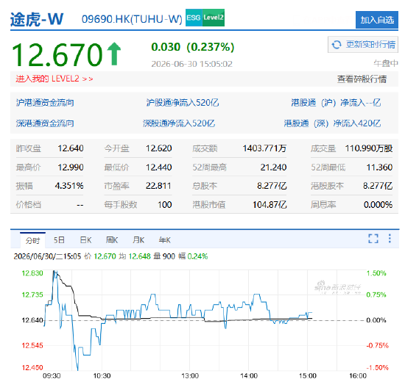Click 今开盘 value 12.620
The height and width of the screenshot is (379, 405).
click(x=158, y=148)
